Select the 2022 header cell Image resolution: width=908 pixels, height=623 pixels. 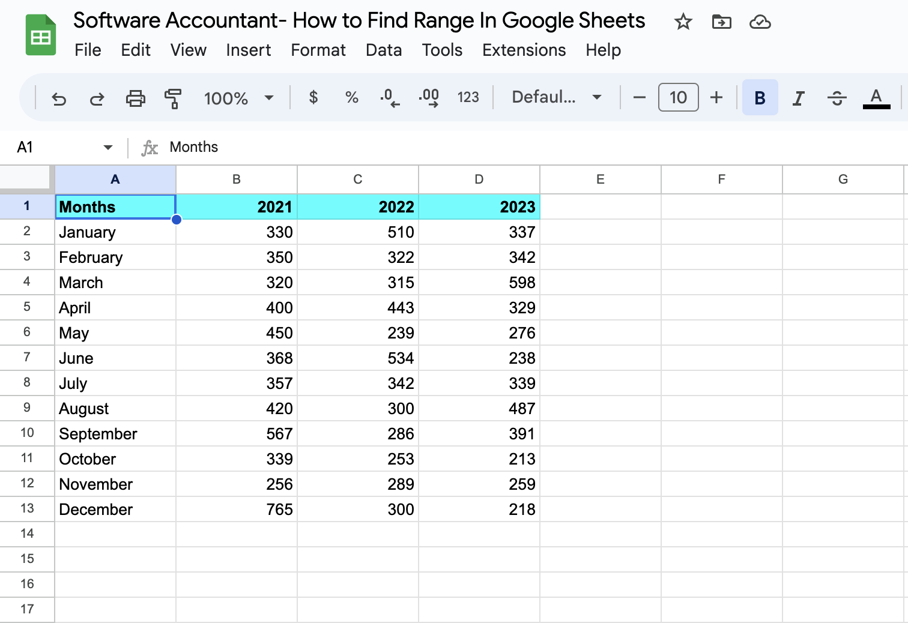coord(358,206)
